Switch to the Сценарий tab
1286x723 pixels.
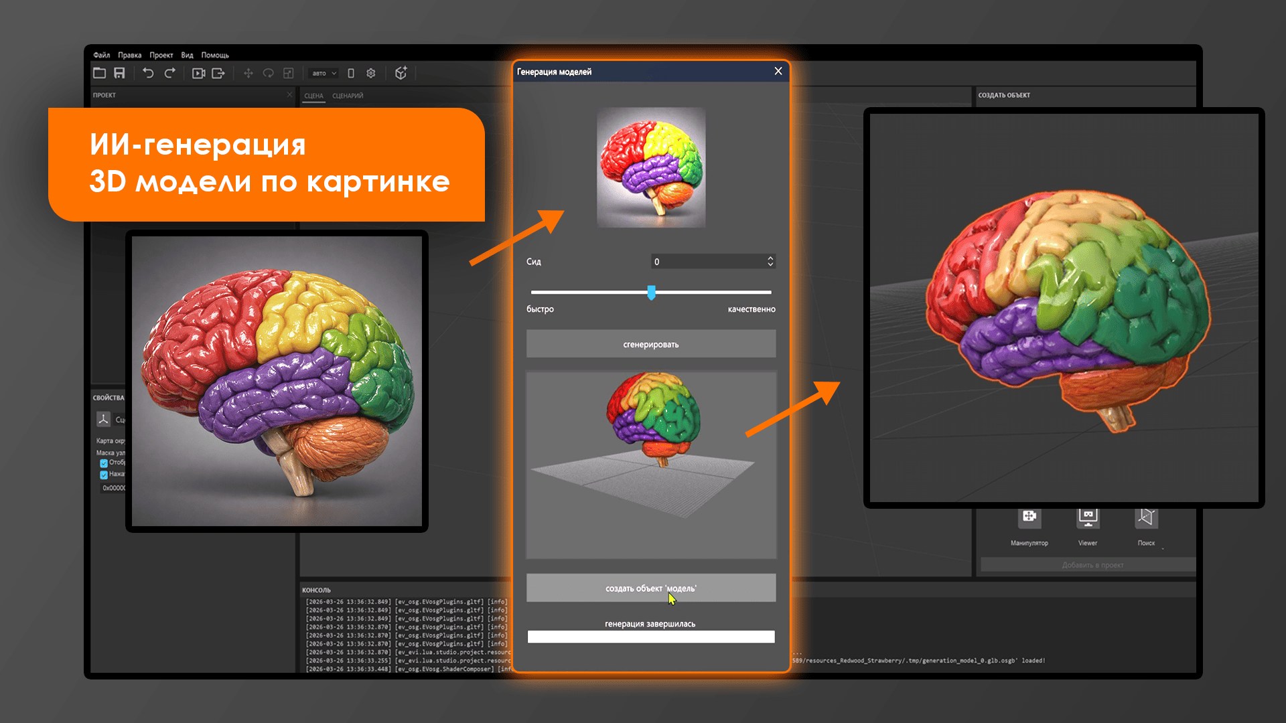click(348, 96)
